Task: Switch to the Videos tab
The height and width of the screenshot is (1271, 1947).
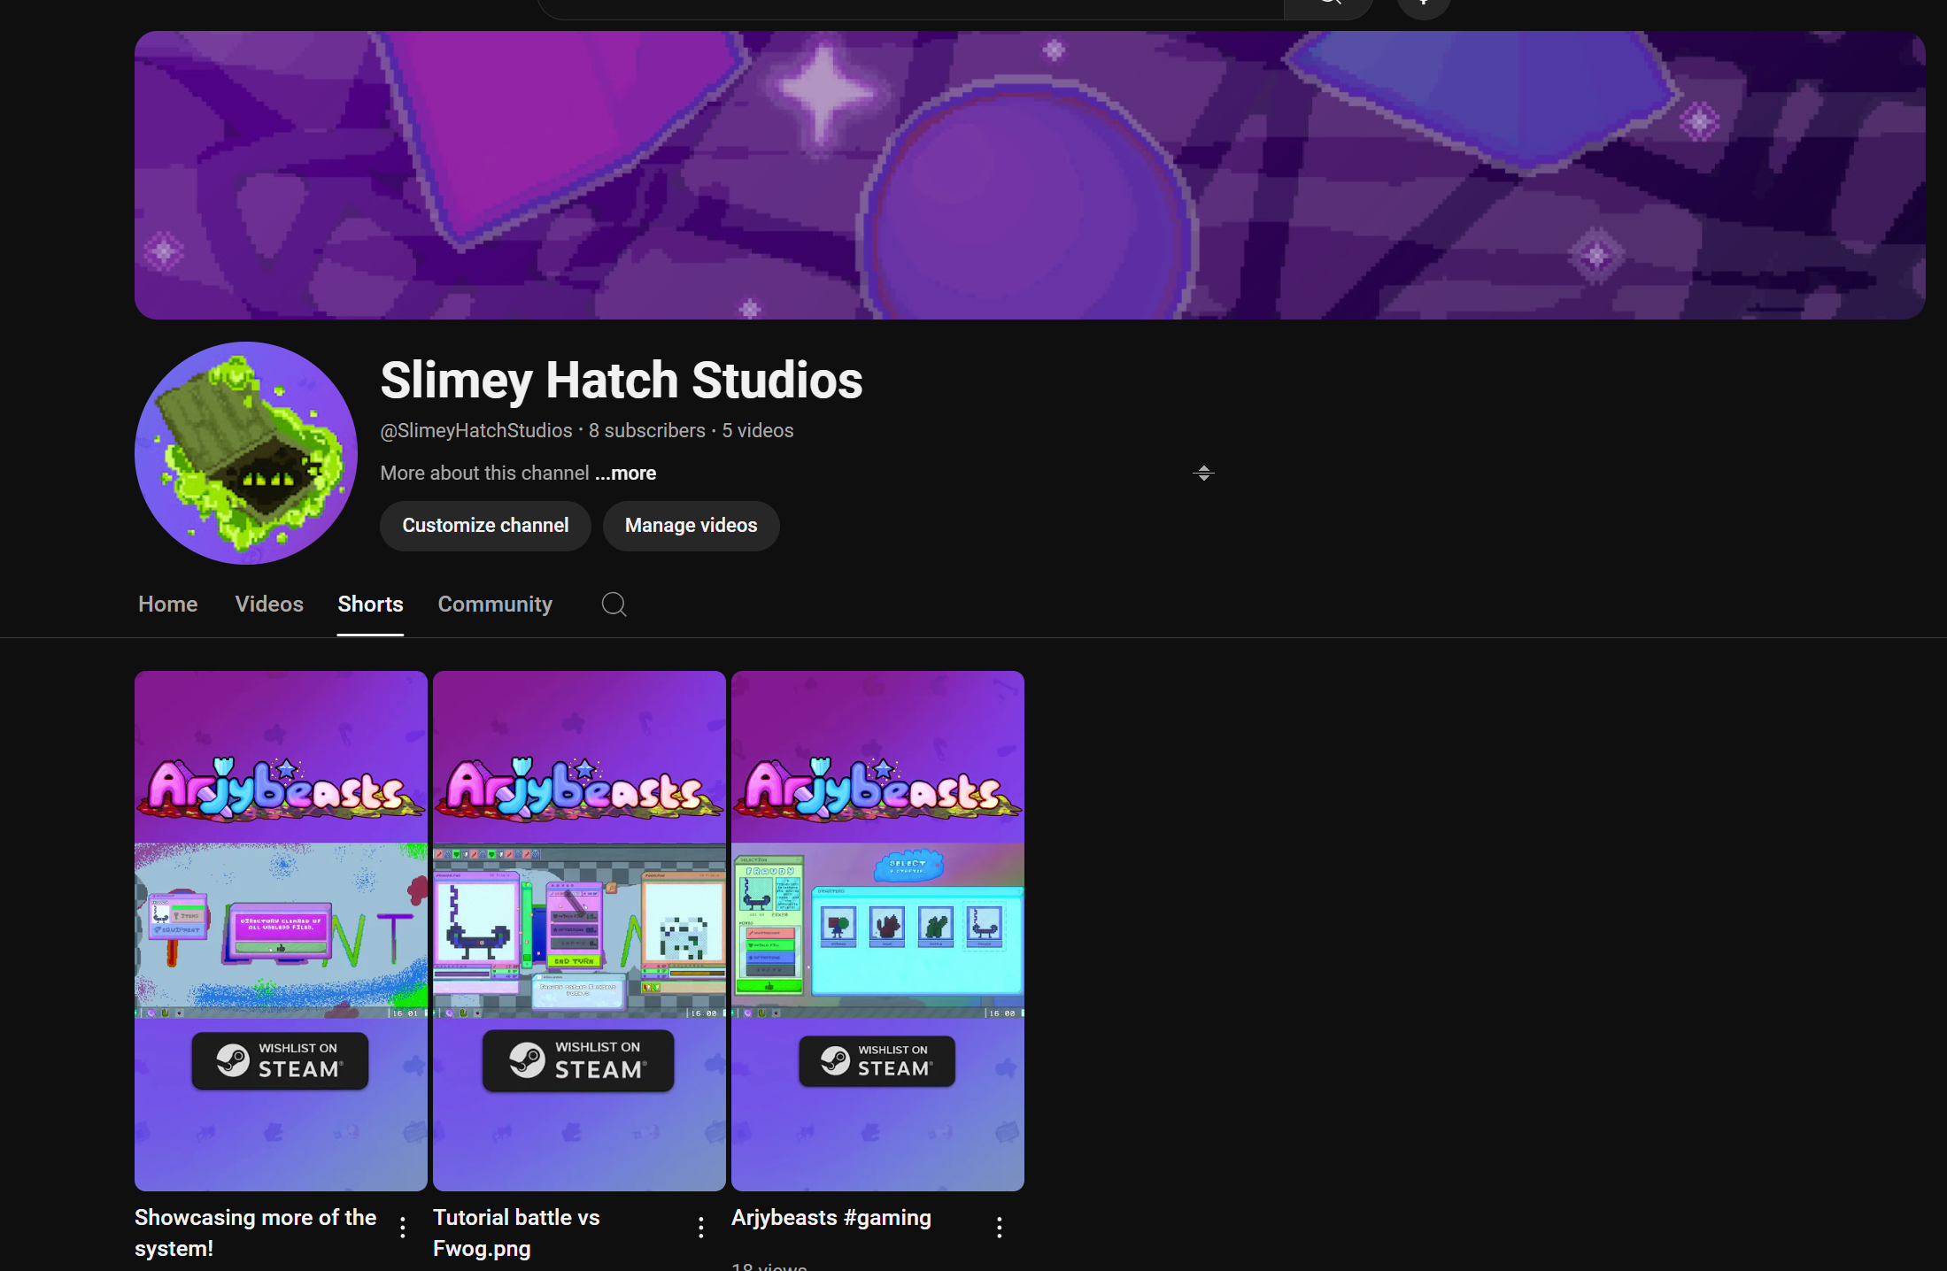Action: coord(269,605)
